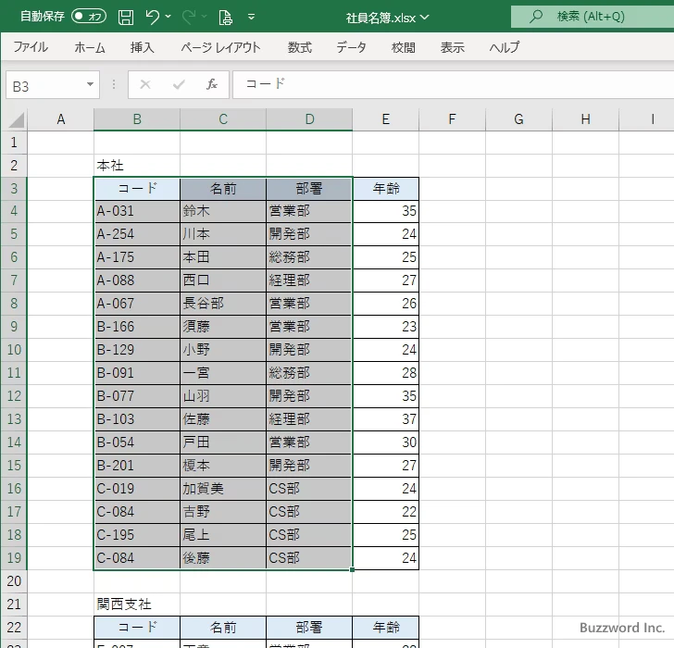Click cell B-201

pyautogui.click(x=137, y=466)
